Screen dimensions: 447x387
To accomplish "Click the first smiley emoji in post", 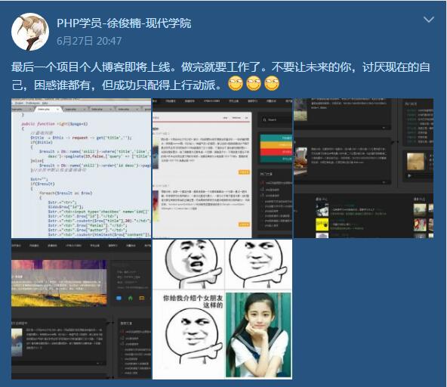I will click(235, 84).
